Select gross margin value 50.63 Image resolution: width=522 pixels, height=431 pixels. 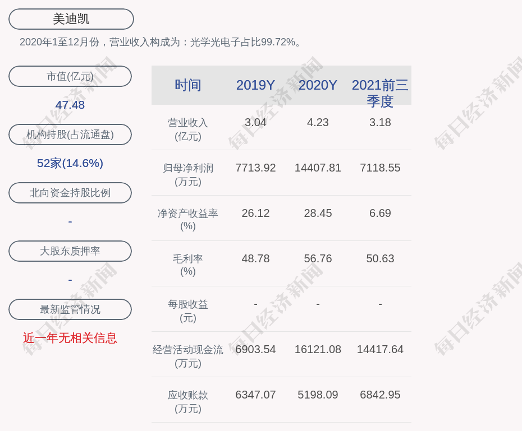380,258
